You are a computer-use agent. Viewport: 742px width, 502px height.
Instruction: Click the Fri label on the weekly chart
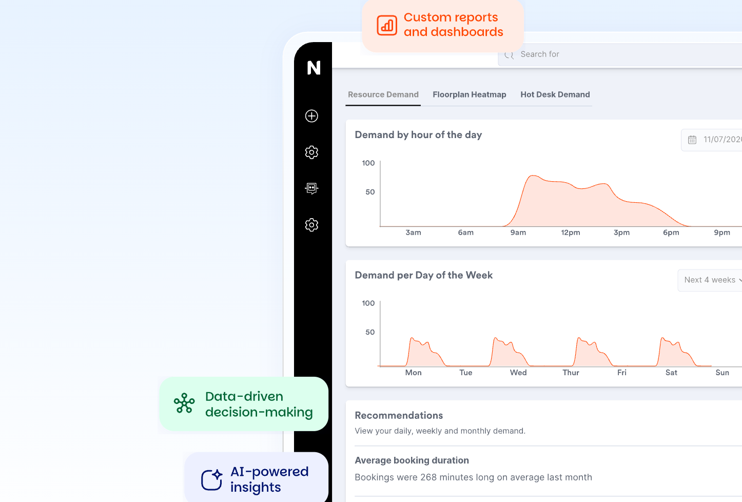622,373
